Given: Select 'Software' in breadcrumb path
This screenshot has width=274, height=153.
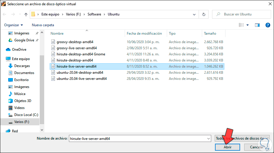Looking at the screenshot, I should coord(94,14).
